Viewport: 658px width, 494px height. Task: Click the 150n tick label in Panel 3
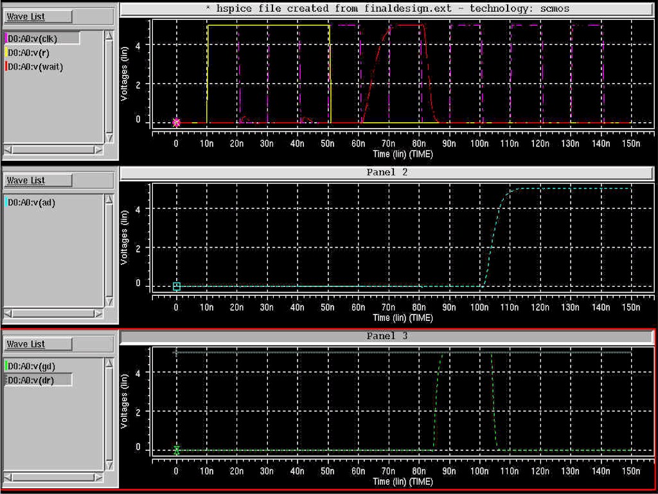coord(631,471)
